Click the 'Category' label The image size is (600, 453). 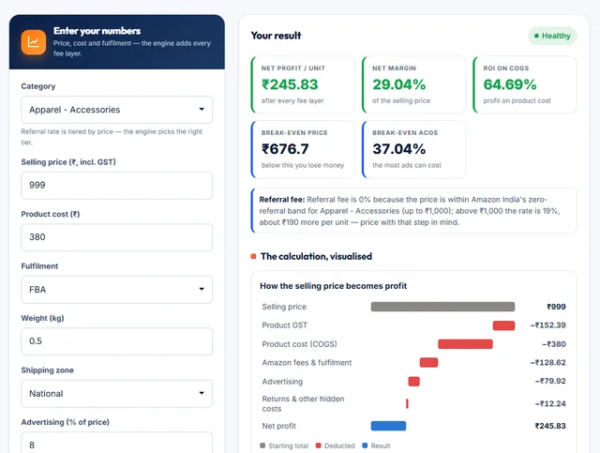[x=38, y=86]
